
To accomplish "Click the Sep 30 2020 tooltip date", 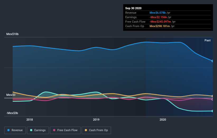I will tap(133, 8).
